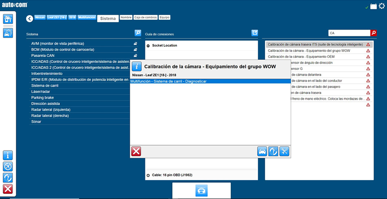This screenshot has width=387, height=199.
Task: Select Multifunción - Sistema de carril - Diagnosticar row
Action: (210, 81)
